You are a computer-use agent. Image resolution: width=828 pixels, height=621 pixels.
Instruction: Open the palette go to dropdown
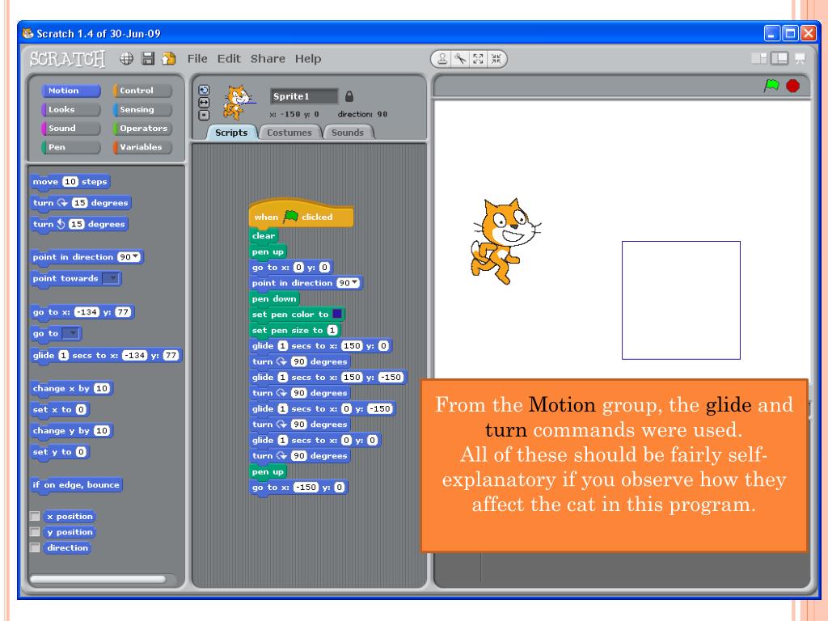click(71, 334)
